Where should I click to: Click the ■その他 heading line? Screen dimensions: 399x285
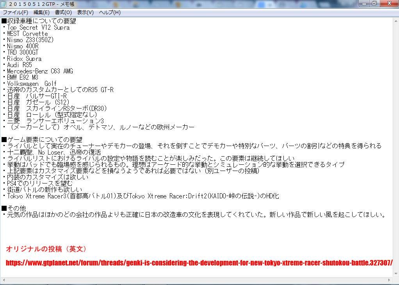tap(14, 208)
